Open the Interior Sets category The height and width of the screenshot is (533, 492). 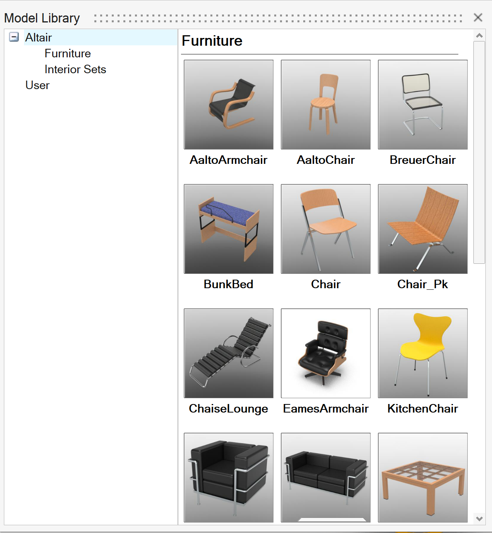(75, 69)
